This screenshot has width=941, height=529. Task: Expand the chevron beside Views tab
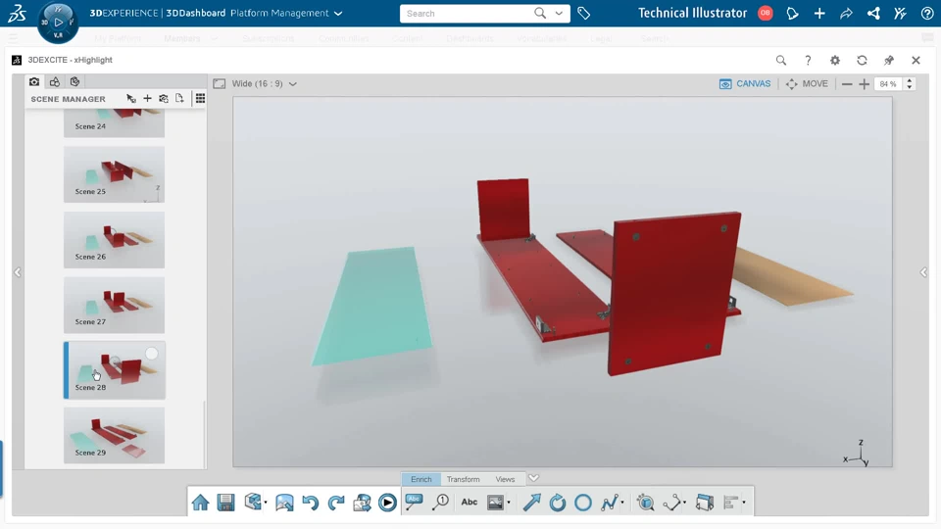click(533, 478)
